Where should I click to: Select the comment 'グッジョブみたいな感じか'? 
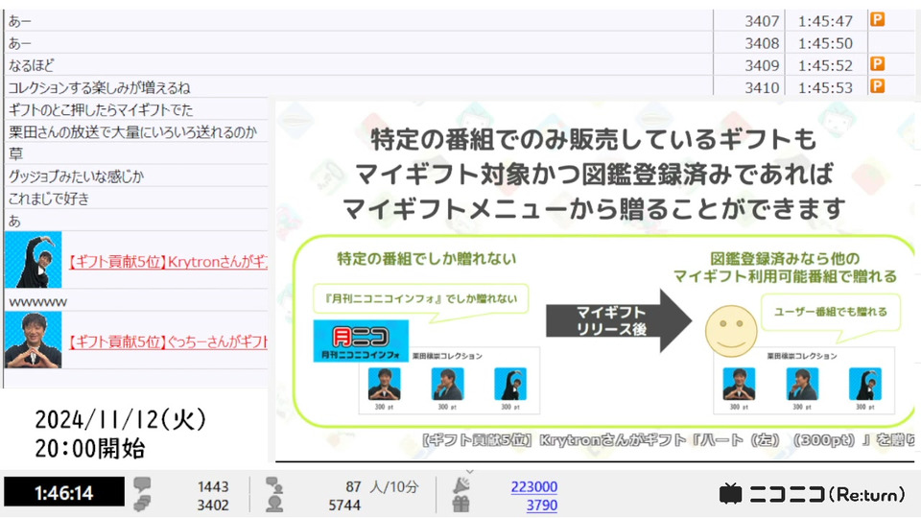pyautogui.click(x=76, y=177)
